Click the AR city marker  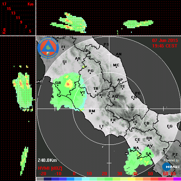coord(78,59)
